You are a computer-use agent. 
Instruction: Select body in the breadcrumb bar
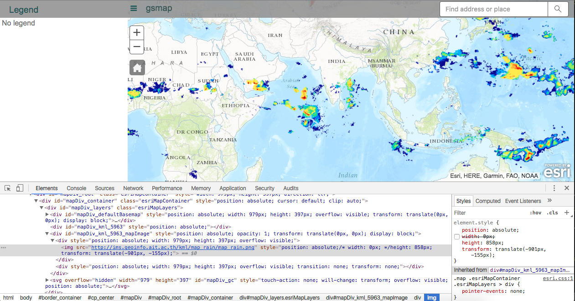click(26, 297)
